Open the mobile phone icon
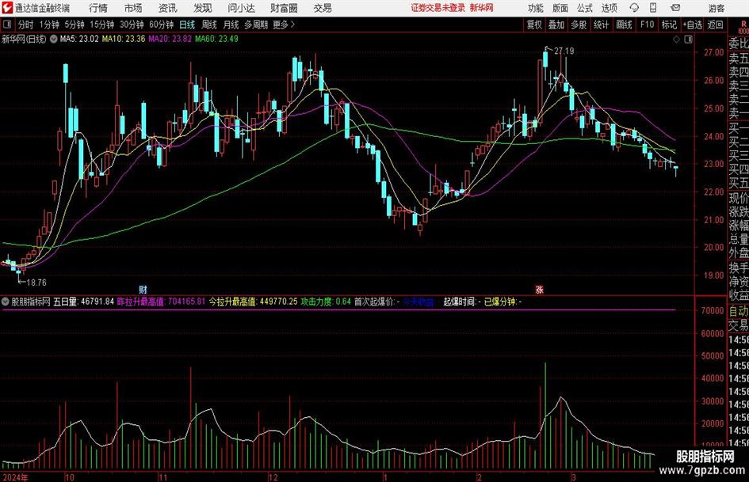This screenshot has width=749, height=482. click(x=653, y=8)
